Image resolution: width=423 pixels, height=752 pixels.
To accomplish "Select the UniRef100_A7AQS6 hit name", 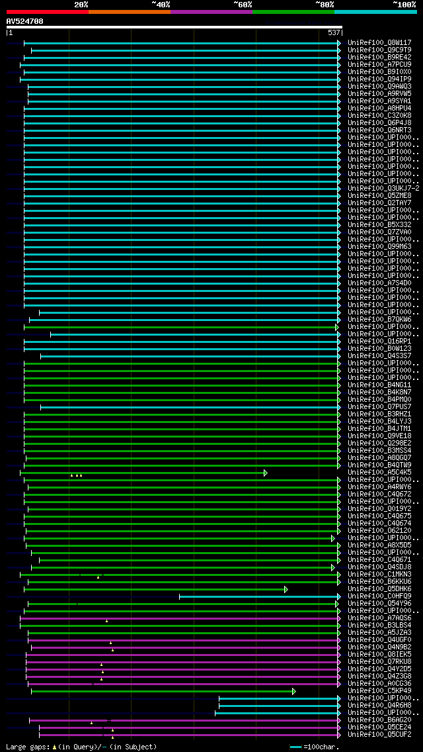I will pyautogui.click(x=379, y=618).
